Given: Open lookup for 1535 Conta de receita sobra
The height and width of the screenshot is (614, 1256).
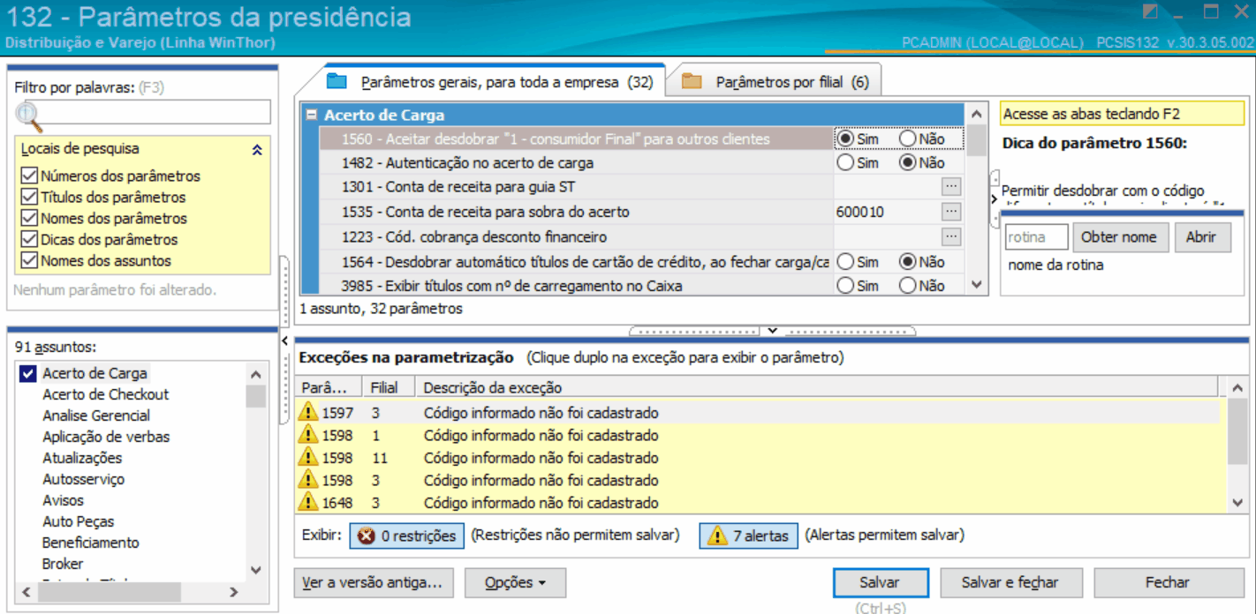Looking at the screenshot, I should [x=950, y=212].
